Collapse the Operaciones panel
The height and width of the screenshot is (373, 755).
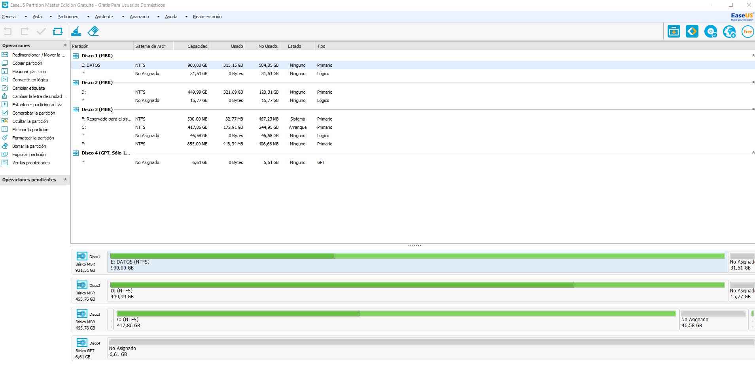click(x=65, y=45)
